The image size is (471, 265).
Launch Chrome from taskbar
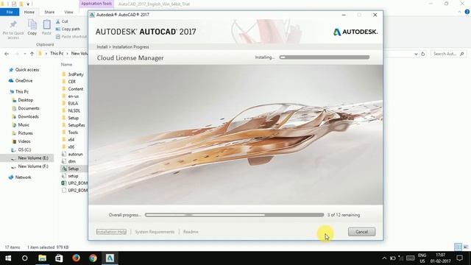[x=93, y=258]
